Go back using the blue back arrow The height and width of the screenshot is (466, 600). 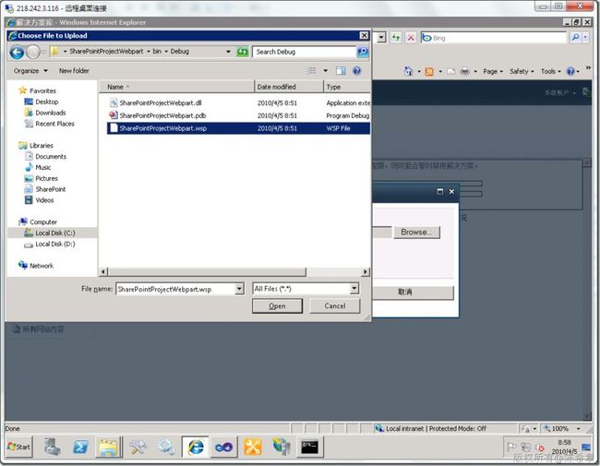click(x=17, y=52)
